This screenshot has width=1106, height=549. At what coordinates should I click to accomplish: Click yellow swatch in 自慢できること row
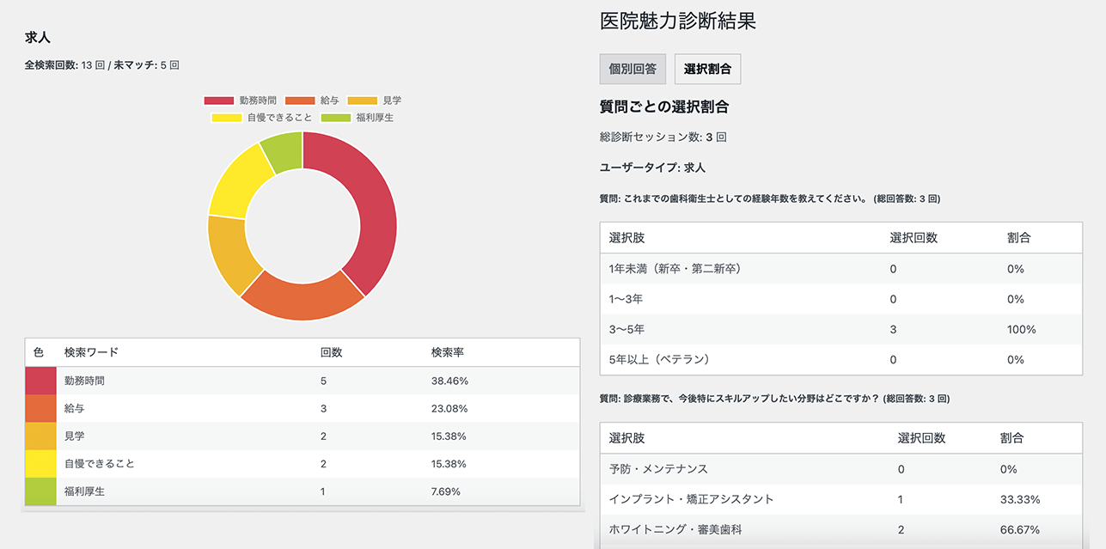(40, 464)
